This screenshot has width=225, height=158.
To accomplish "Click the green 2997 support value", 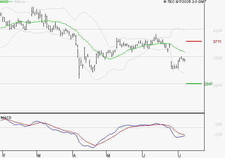I will pos(208,84).
